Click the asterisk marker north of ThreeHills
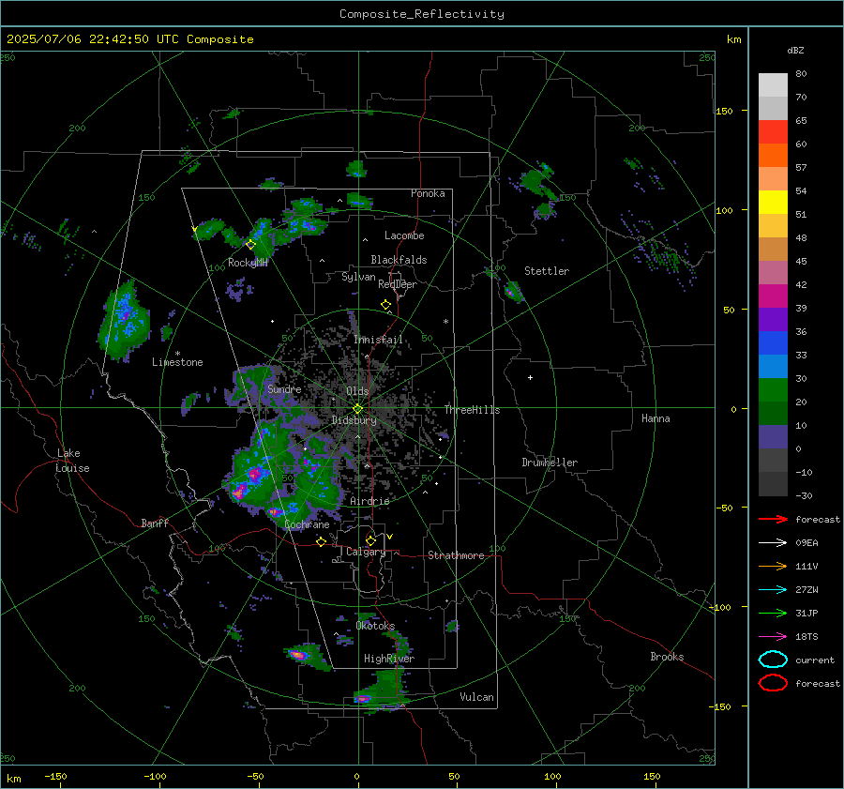Screen dimensions: 844x789 pyautogui.click(x=445, y=322)
